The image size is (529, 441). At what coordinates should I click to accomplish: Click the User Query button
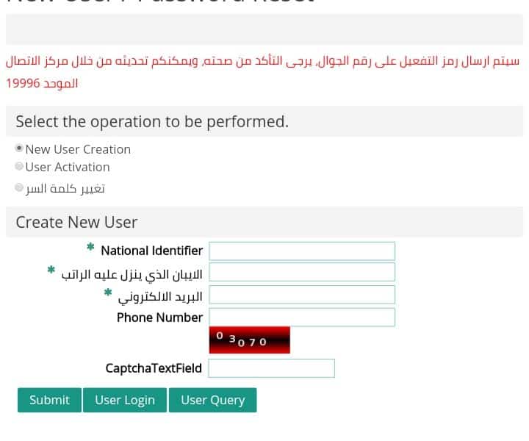[213, 400]
